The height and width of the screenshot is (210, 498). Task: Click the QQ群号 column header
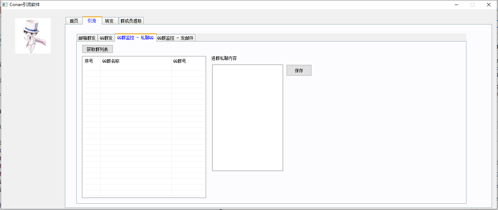(188, 61)
